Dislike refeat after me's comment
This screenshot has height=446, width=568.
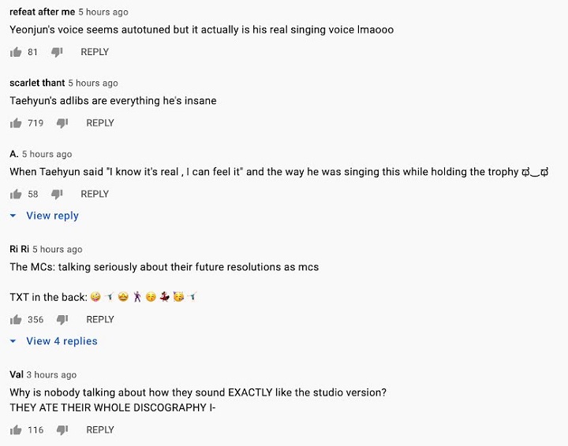[x=57, y=52]
